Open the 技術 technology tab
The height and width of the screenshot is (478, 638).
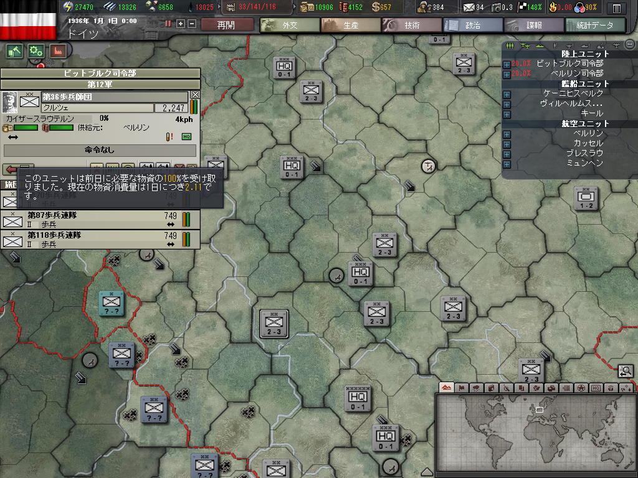point(412,25)
